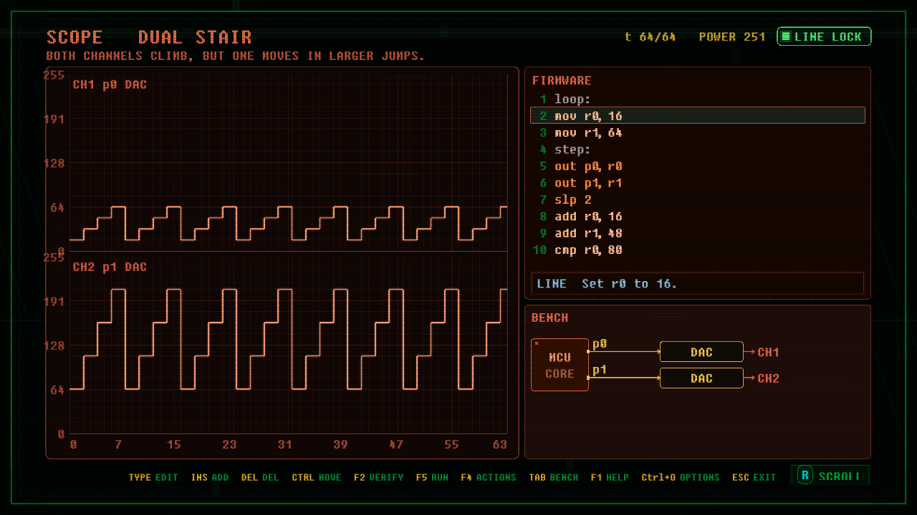Select firmware line 'mov r0, 16'
Viewport: 917px width, 515px height.
(x=697, y=116)
